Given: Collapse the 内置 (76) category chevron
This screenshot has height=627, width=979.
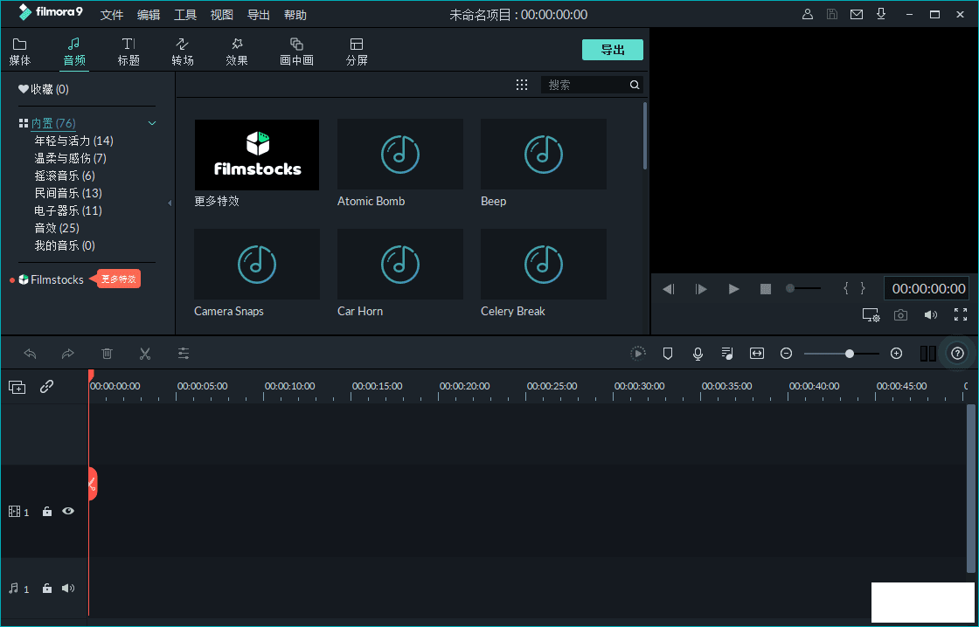Looking at the screenshot, I should 152,123.
